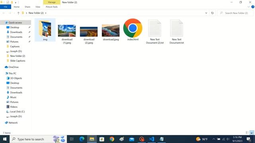Open Local Disk (C:) drive

[17, 112]
